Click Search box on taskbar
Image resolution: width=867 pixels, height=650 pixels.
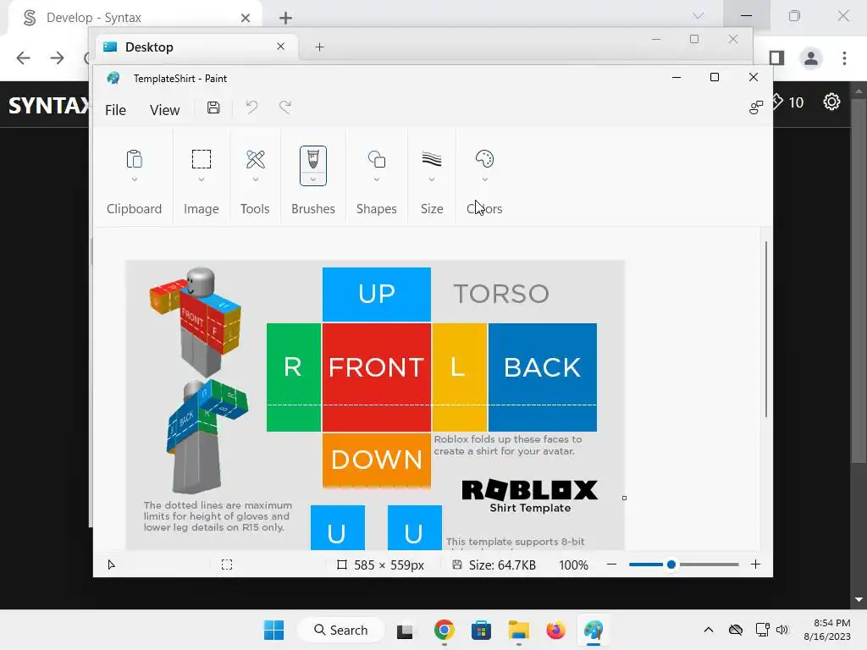(340, 630)
